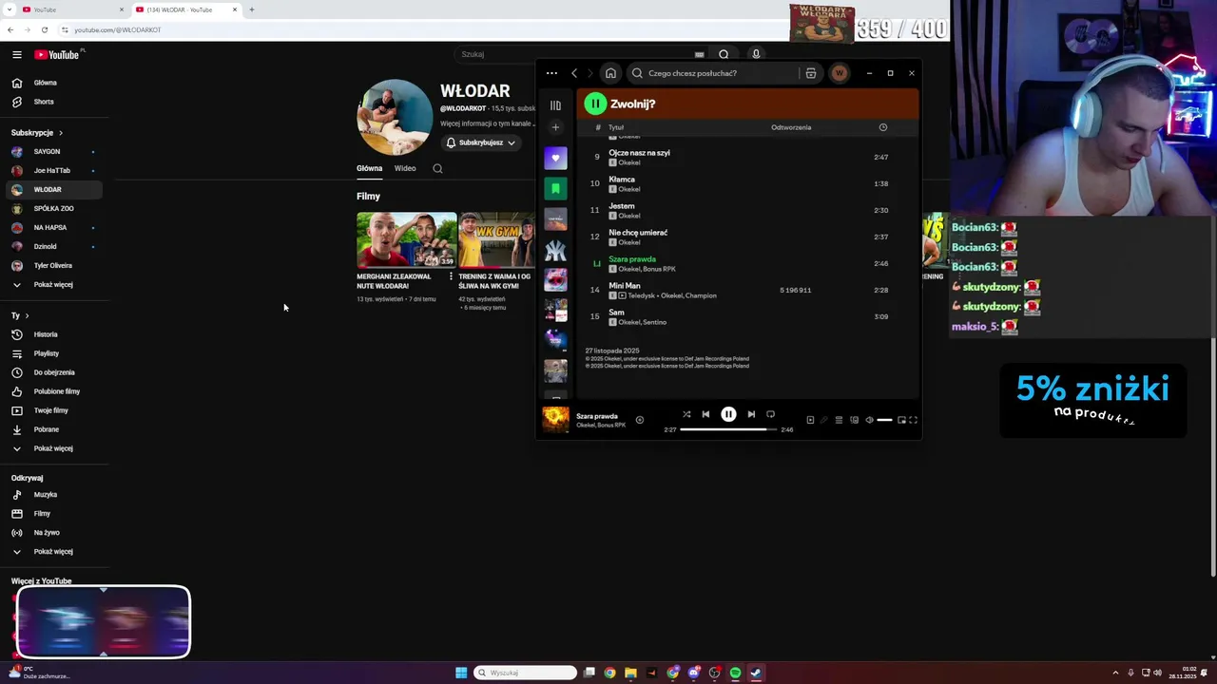Viewport: 1217px width, 684px height.
Task: Open Spotify browse icon in search bar
Action: 810,73
